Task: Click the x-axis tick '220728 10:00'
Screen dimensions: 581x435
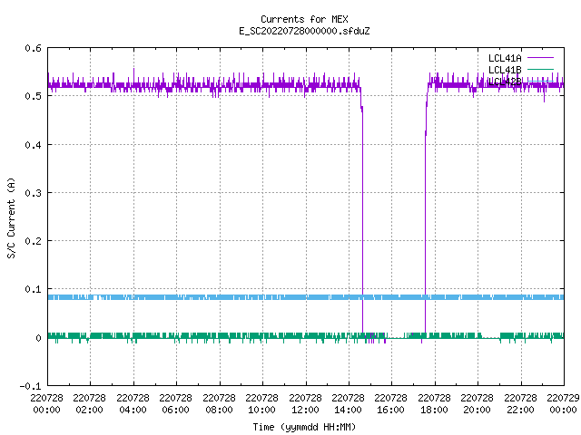Action: (x=261, y=404)
